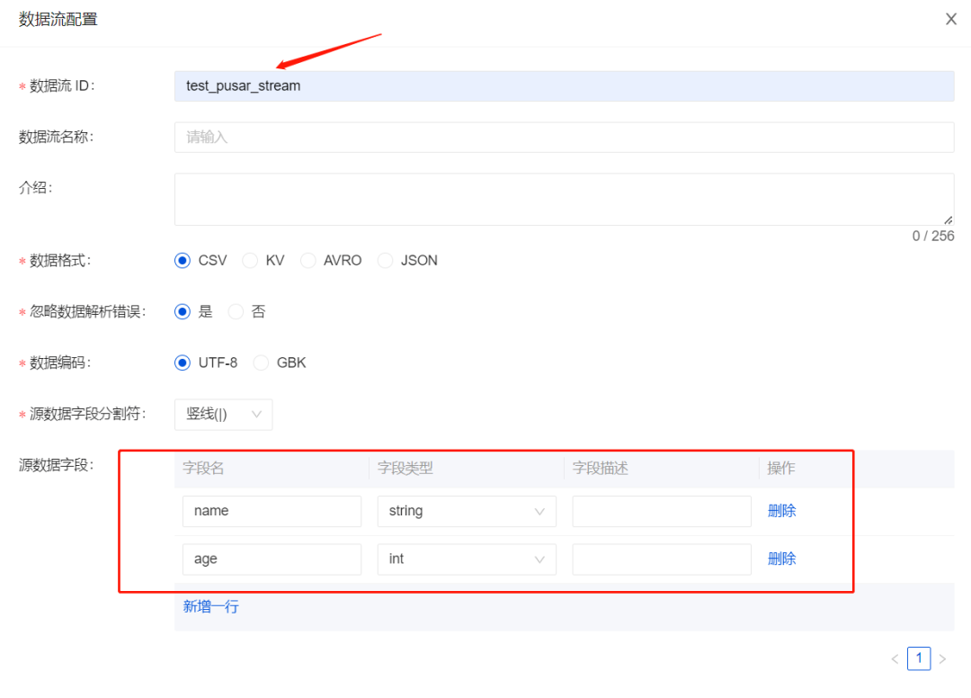Expand field type dropdown for name row
This screenshot has height=698, width=971.
coord(466,511)
